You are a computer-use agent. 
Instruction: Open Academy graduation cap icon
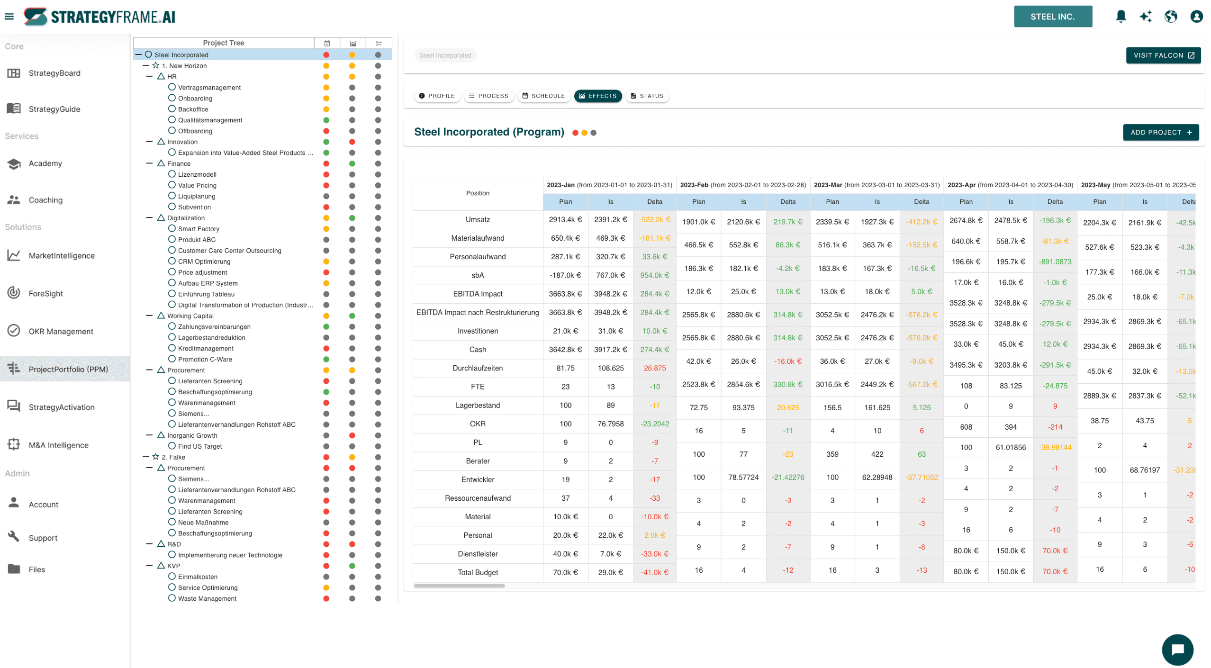[14, 163]
